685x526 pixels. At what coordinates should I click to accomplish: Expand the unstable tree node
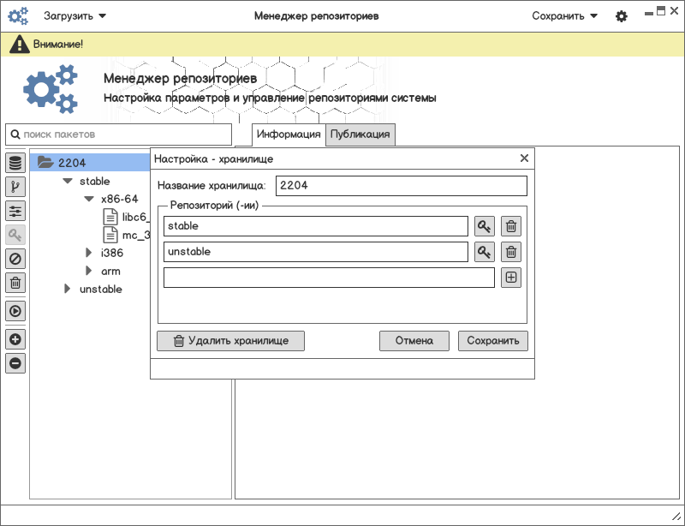coord(68,290)
